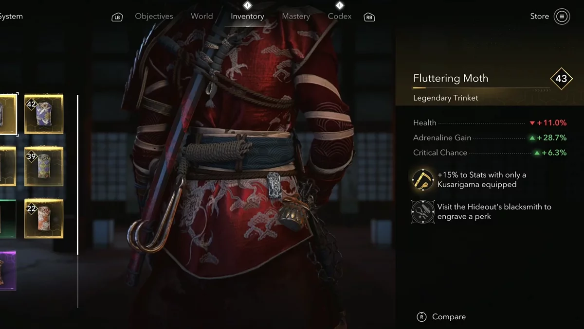584x329 pixels.
Task: Click the inventory list scrollbar
Action: (77, 202)
